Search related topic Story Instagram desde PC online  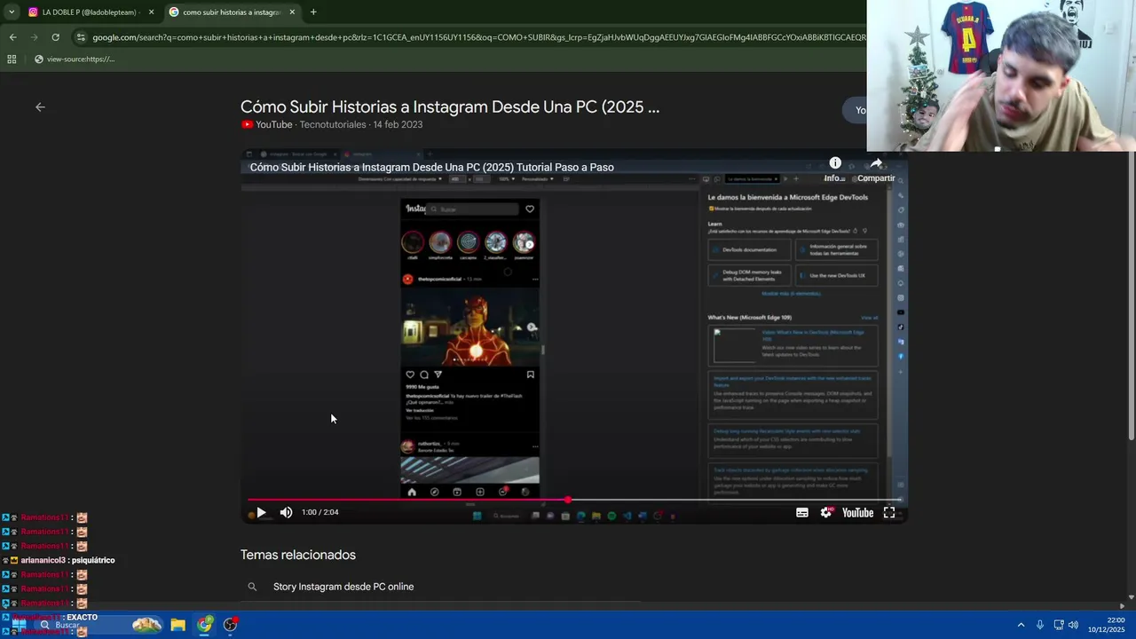coord(343,587)
